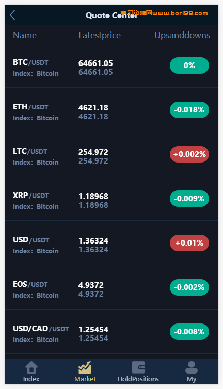Image resolution: width=223 pixels, height=389 pixels.
Task: Click the -0.018% badge for ETH
Action: (x=189, y=110)
